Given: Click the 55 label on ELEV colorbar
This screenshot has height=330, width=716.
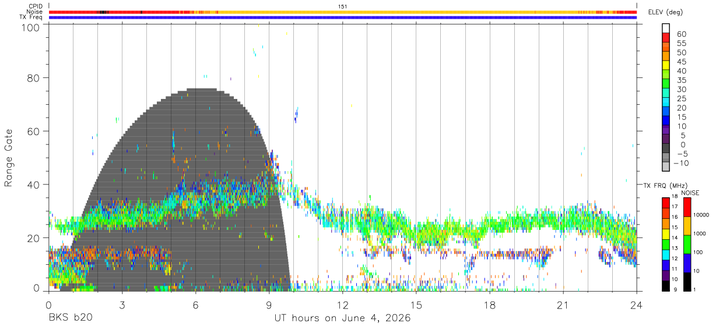Looking at the screenshot, I should point(680,44).
